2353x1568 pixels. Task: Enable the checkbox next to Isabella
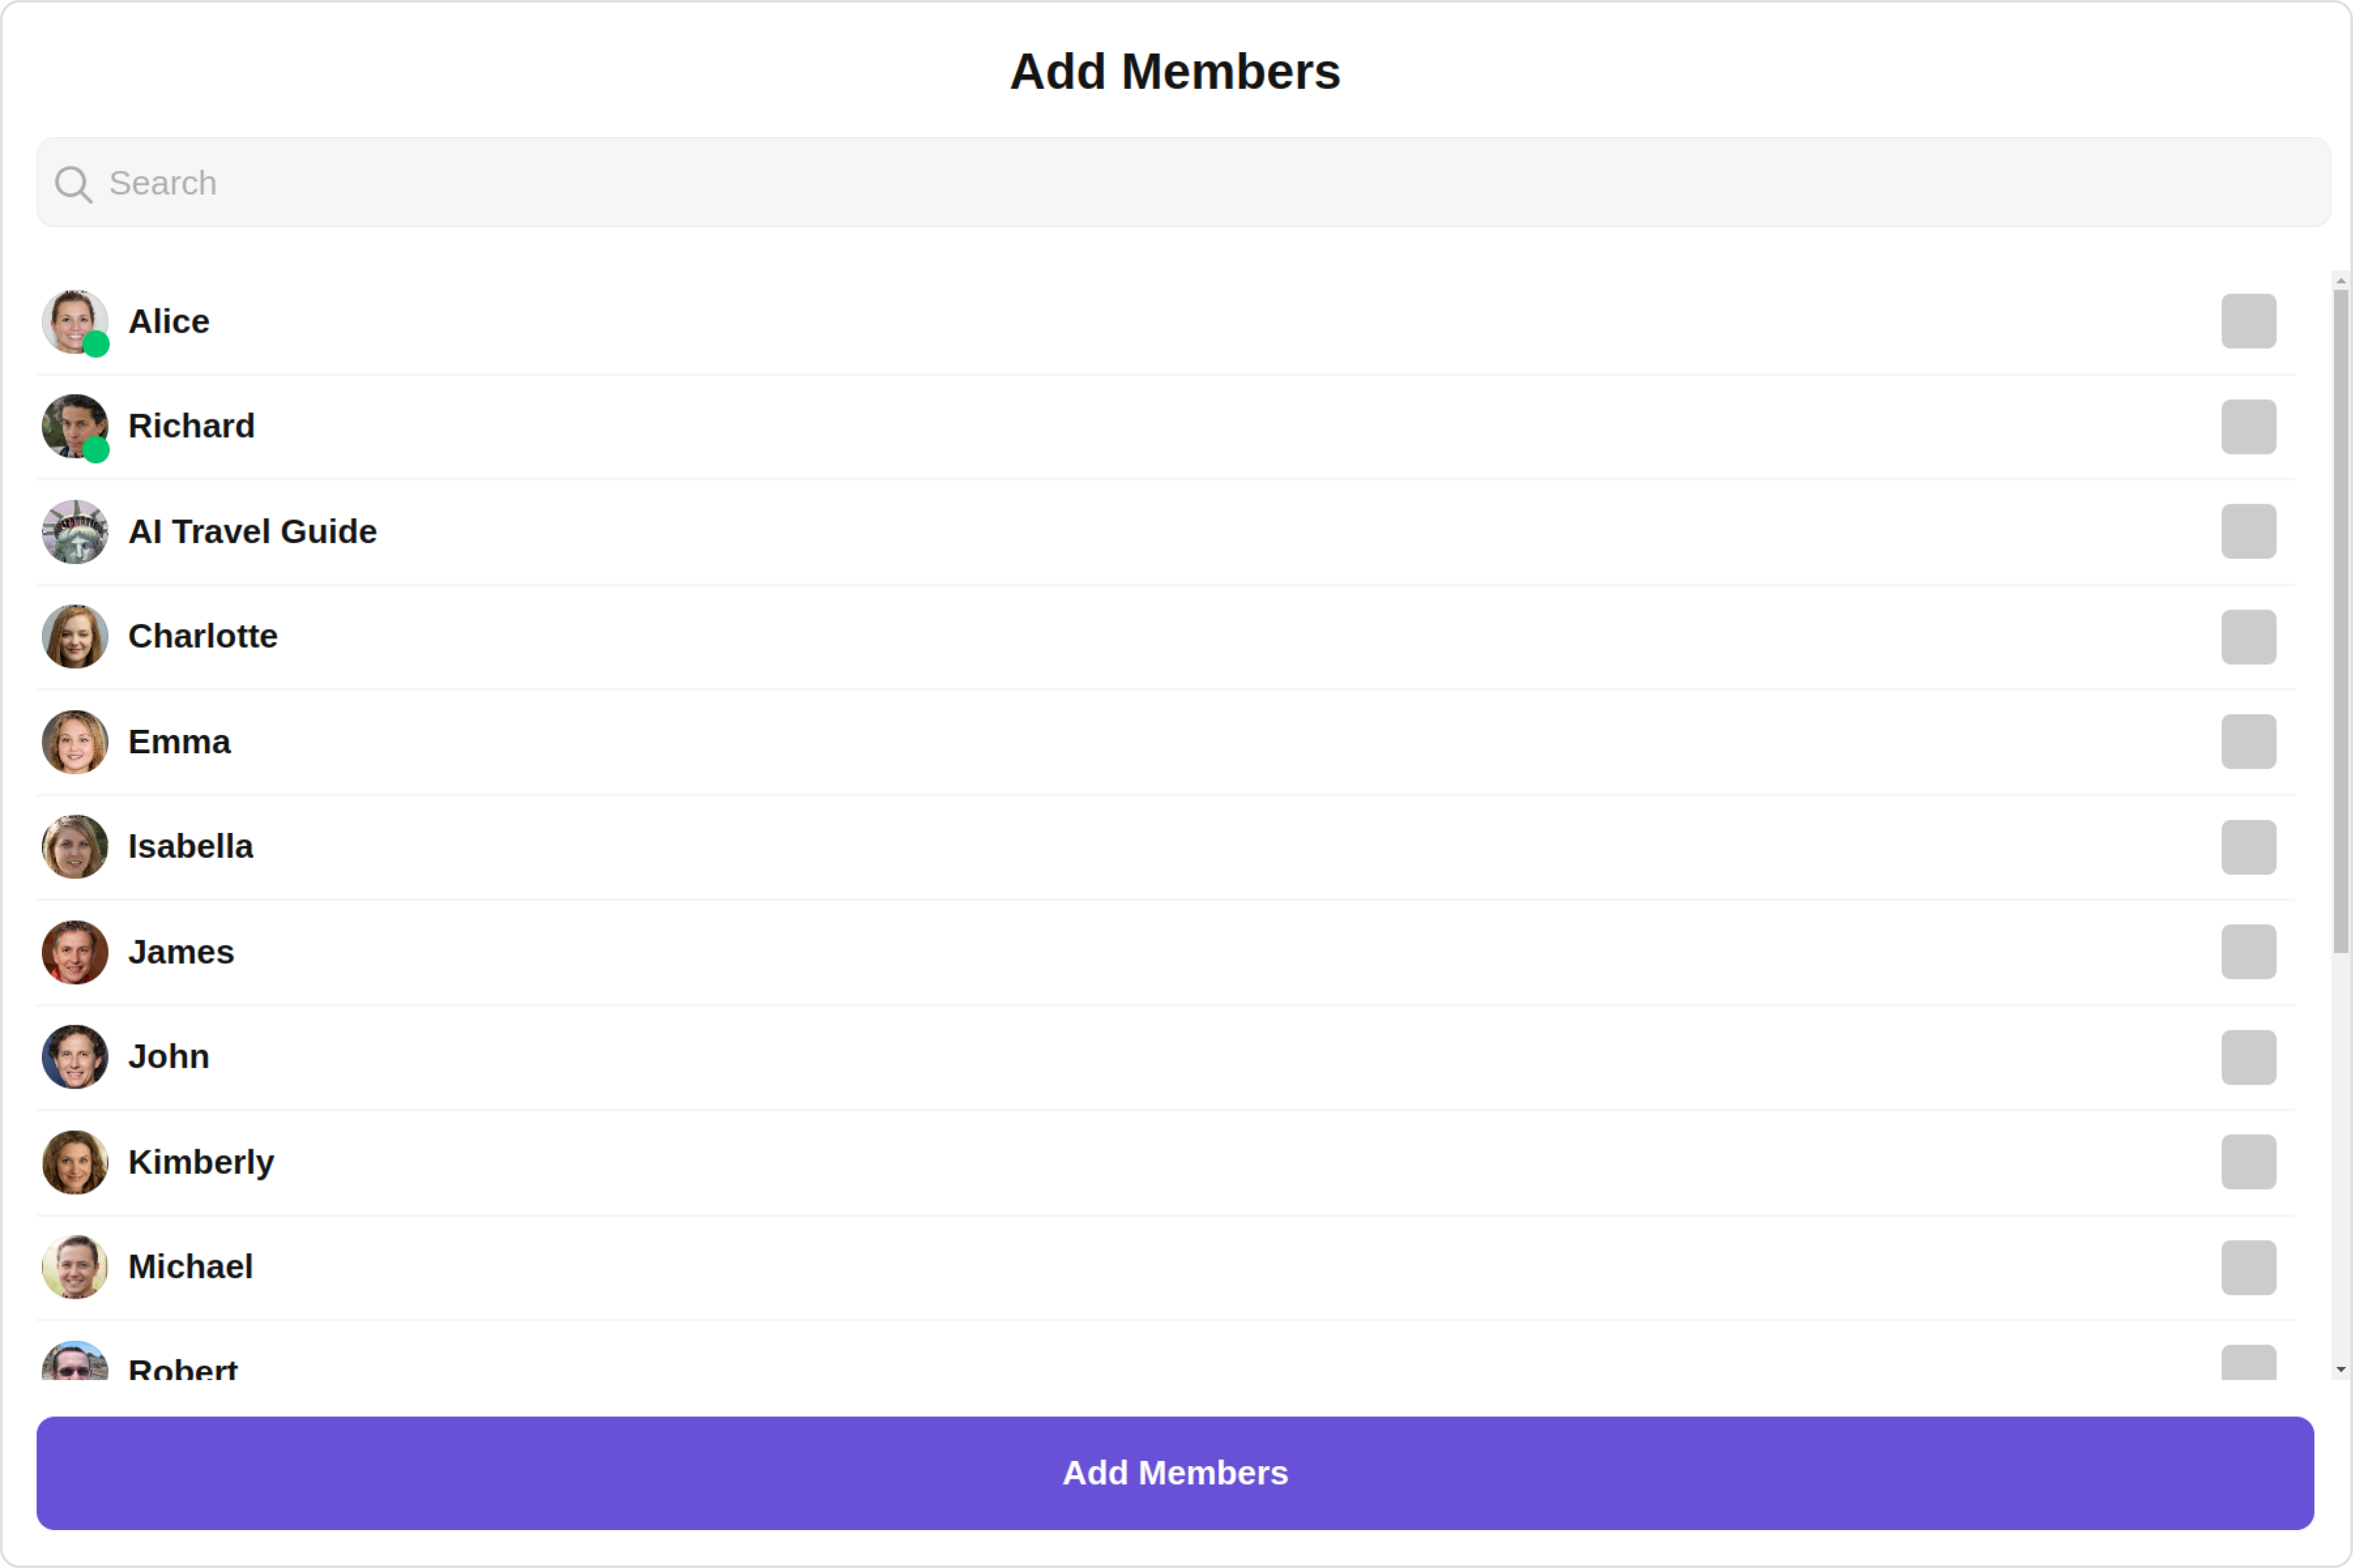click(2248, 847)
